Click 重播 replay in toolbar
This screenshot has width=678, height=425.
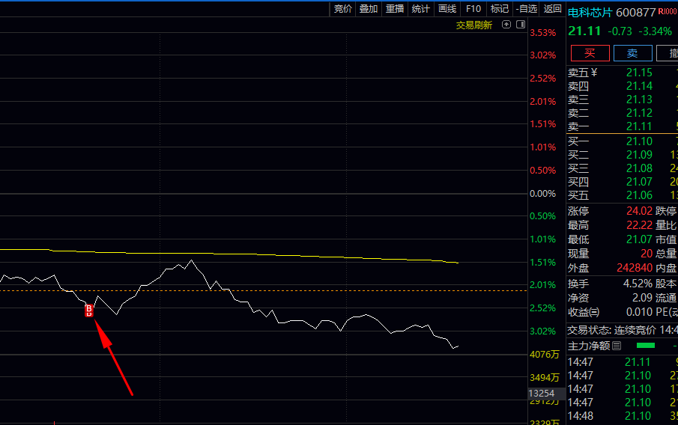[x=395, y=9]
